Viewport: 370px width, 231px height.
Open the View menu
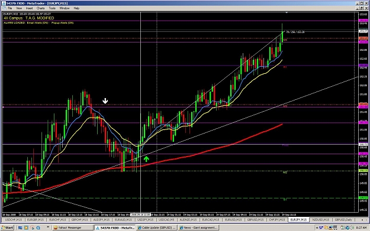click(x=19, y=8)
